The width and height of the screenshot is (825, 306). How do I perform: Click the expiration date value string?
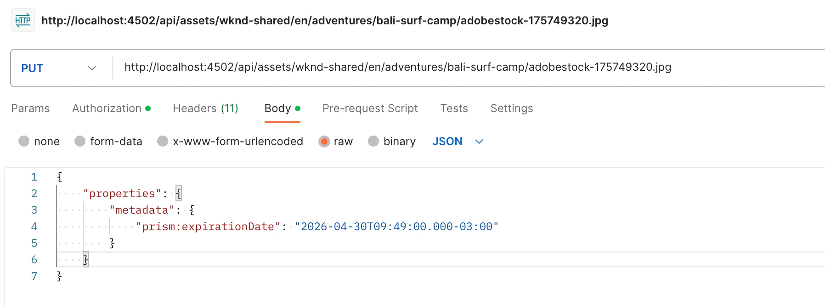[x=396, y=227]
